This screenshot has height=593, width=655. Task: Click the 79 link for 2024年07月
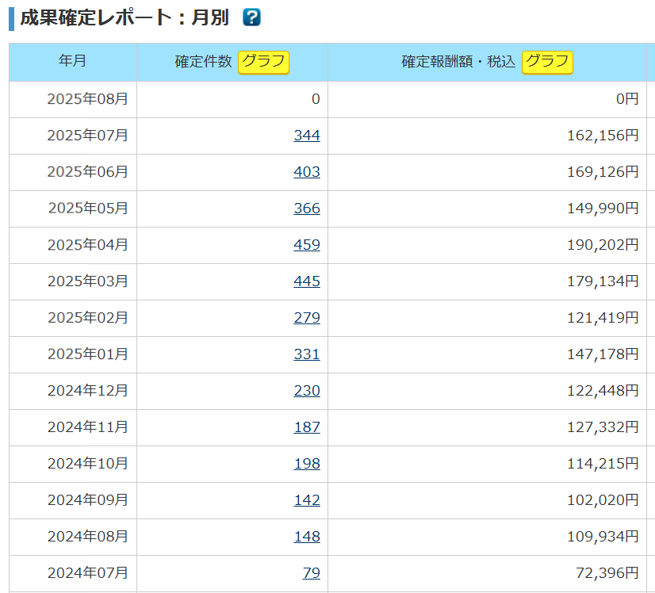311,572
